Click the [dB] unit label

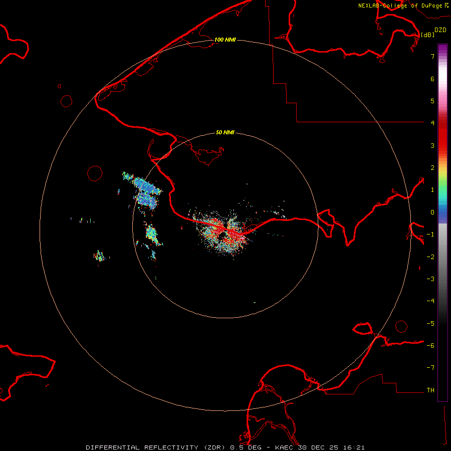[x=428, y=35]
